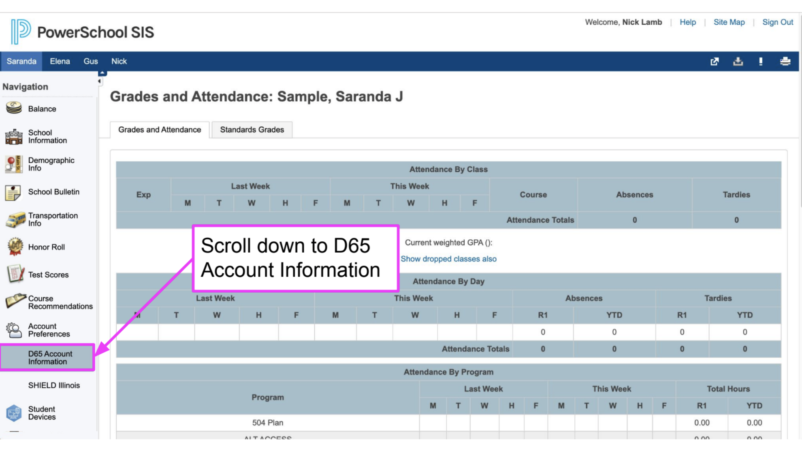Click Current weighted GPA text
The width and height of the screenshot is (802, 451).
(x=448, y=243)
